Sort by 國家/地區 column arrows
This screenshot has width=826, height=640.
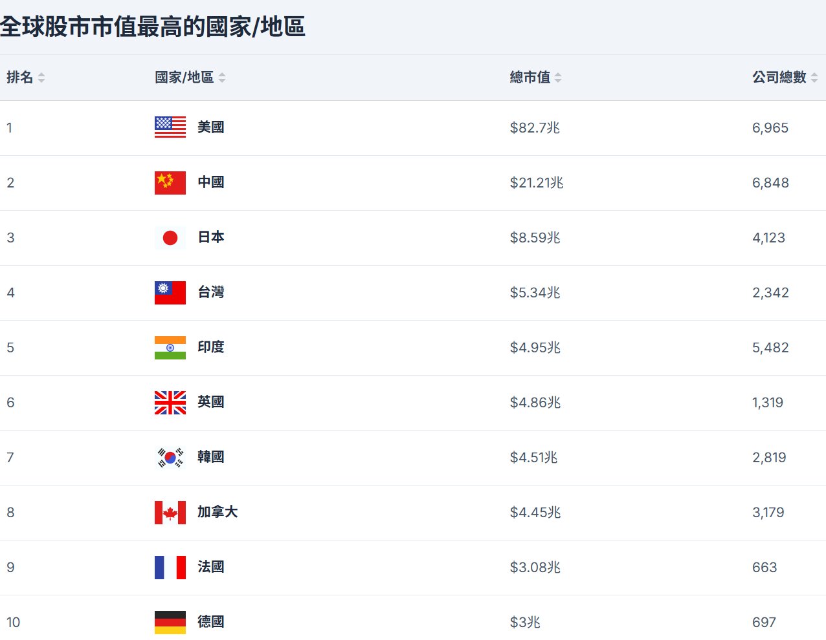(x=222, y=78)
